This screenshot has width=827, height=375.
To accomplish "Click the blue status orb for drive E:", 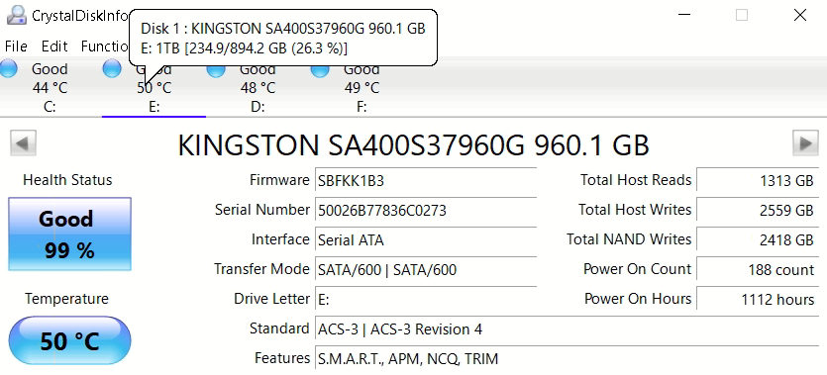I will [112, 68].
